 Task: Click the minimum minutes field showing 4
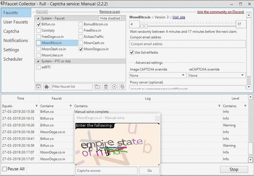pos(134,24)
